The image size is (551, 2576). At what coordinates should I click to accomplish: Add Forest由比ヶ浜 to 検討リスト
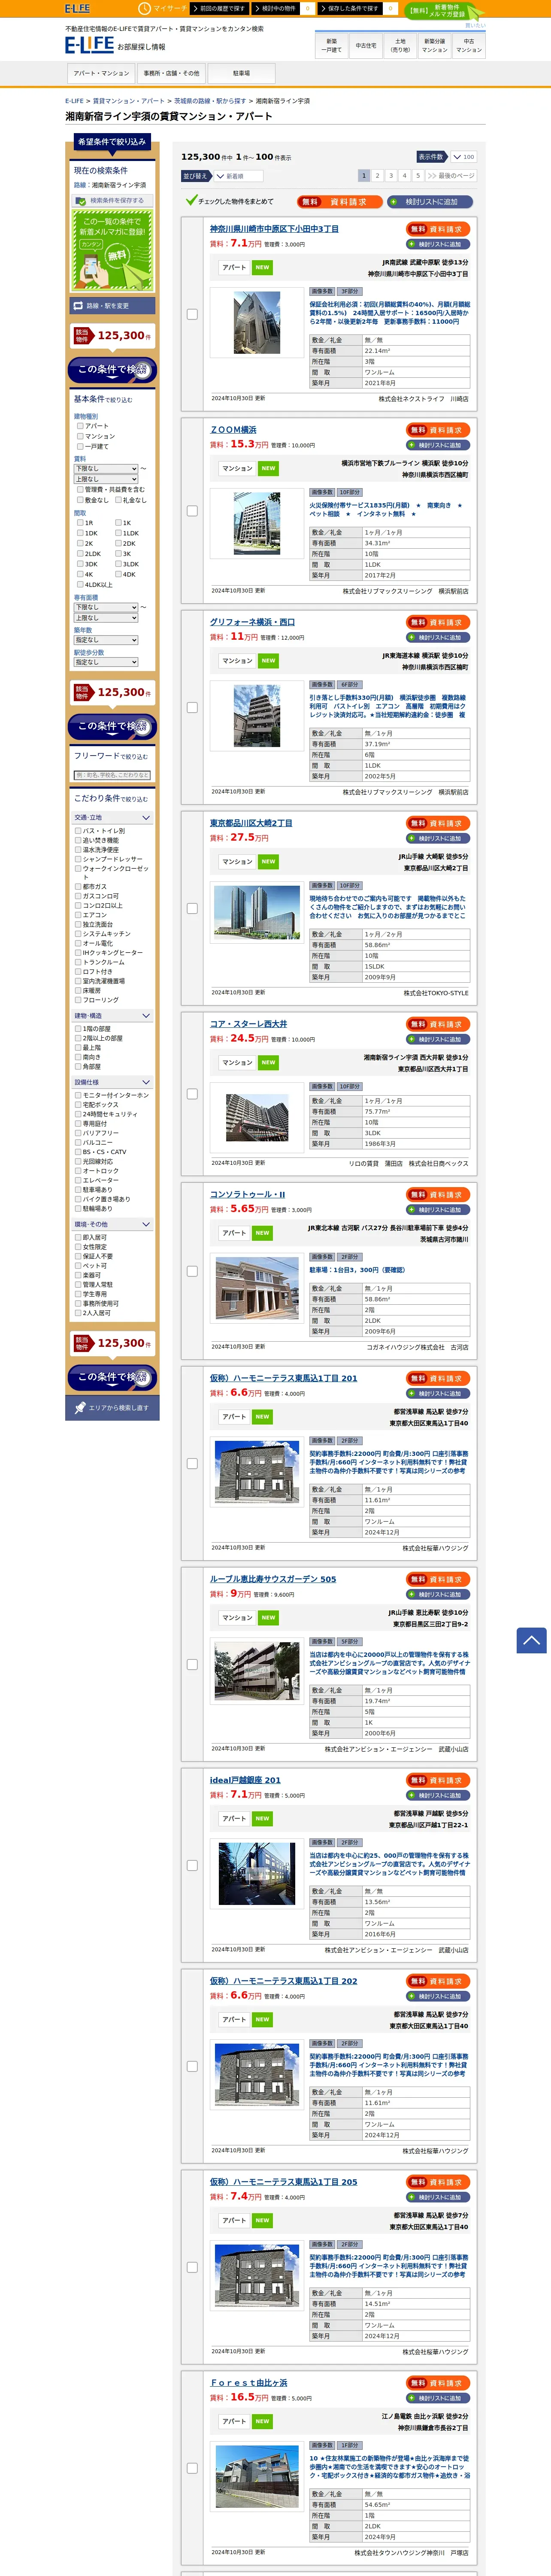coord(438,2398)
